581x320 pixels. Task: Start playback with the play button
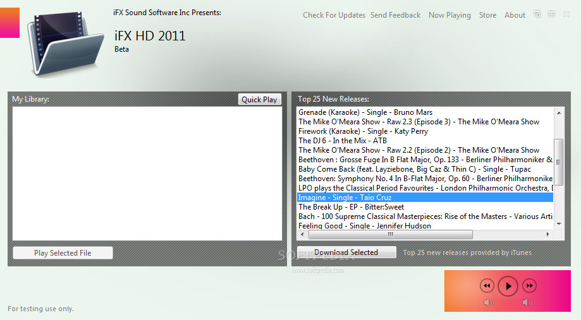(508, 286)
